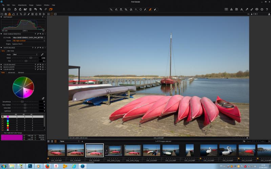Select the Pointer cursor tool

111,9
